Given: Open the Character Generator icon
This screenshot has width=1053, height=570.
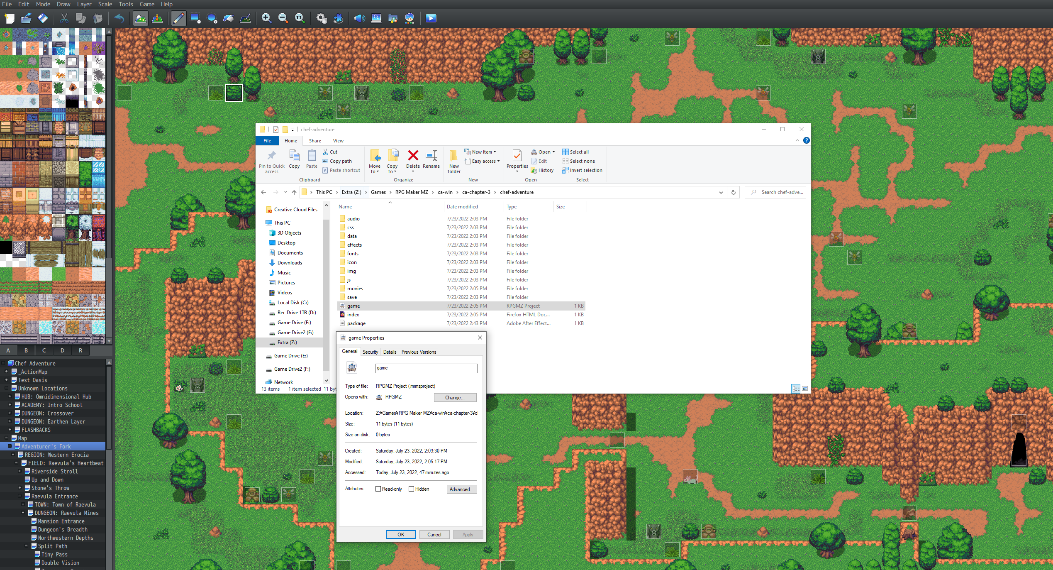Looking at the screenshot, I should (409, 18).
